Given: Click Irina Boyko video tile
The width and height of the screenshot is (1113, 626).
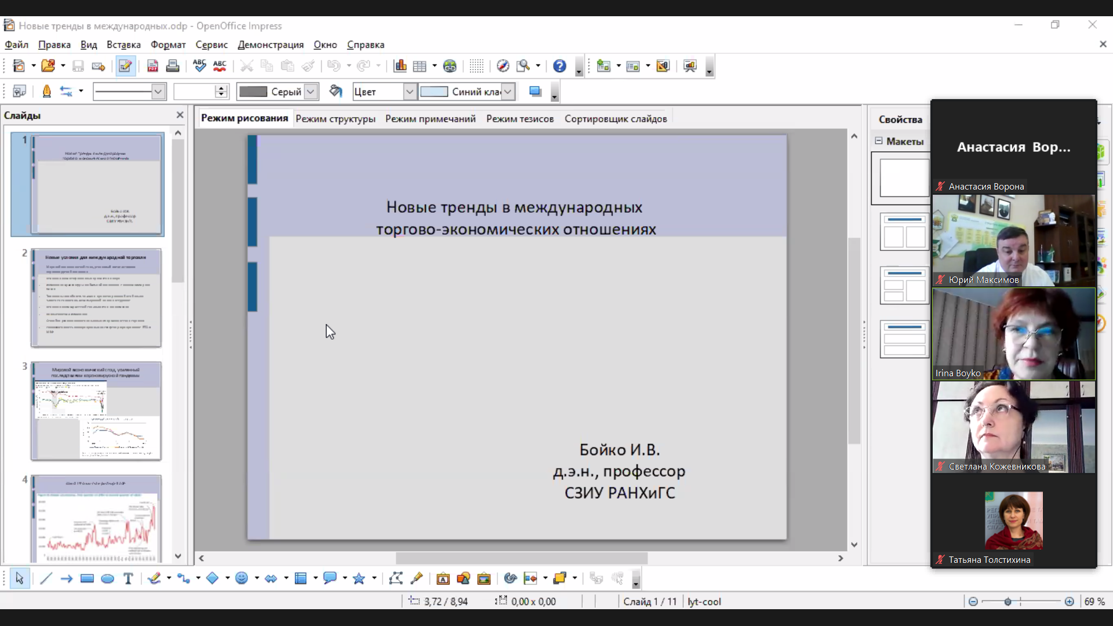Looking at the screenshot, I should pyautogui.click(x=1014, y=334).
